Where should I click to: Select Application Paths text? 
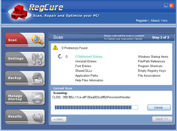[x=86, y=76]
